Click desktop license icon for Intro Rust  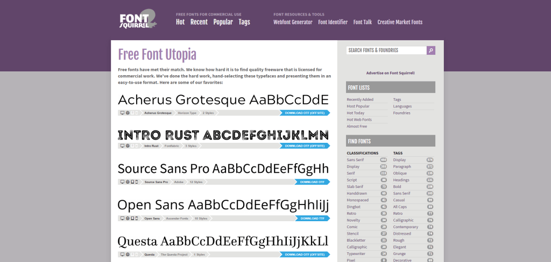pyautogui.click(x=122, y=145)
